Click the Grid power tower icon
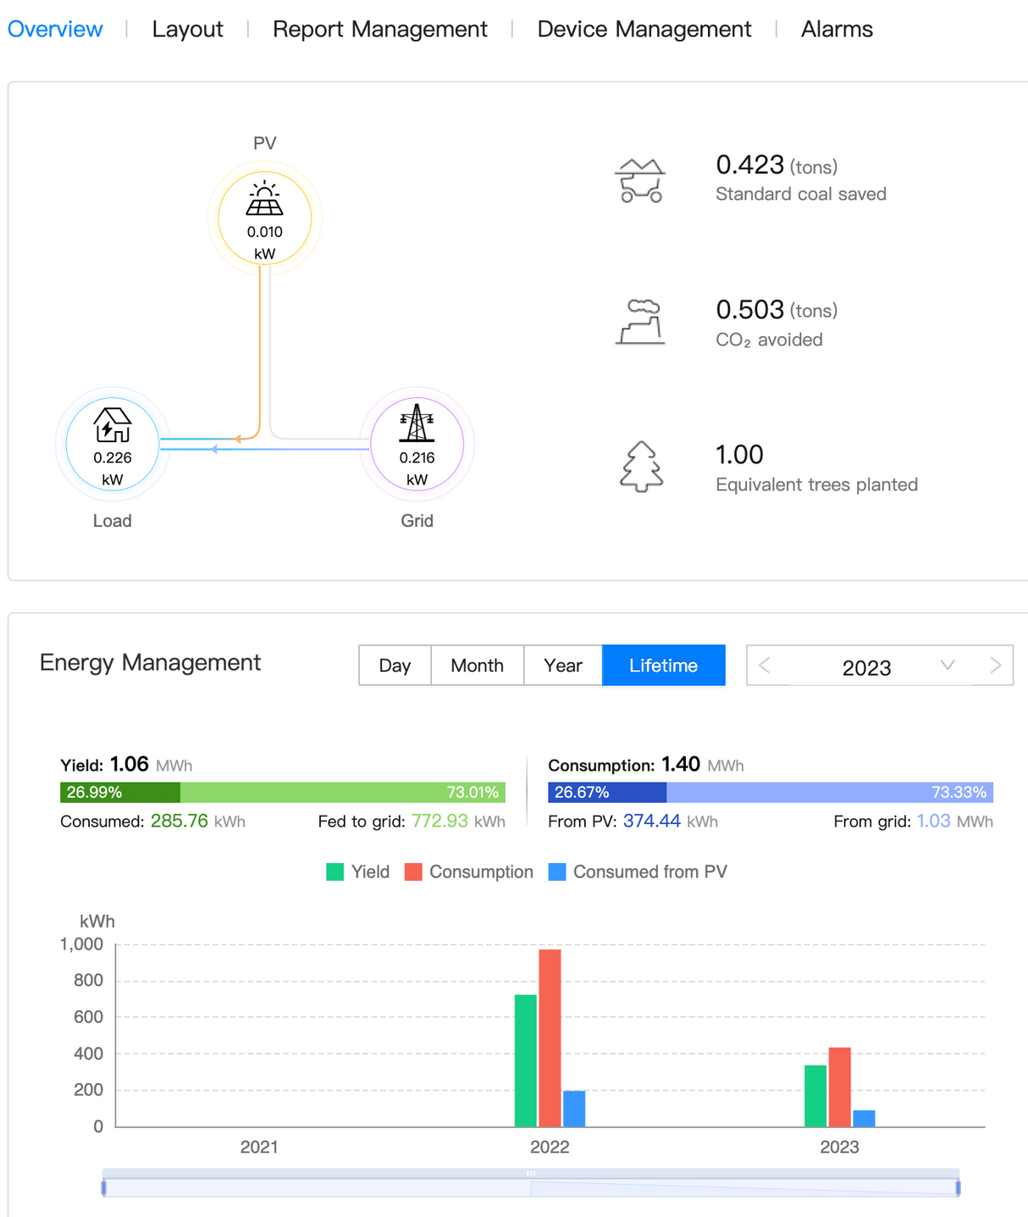The height and width of the screenshot is (1217, 1028). click(x=417, y=423)
